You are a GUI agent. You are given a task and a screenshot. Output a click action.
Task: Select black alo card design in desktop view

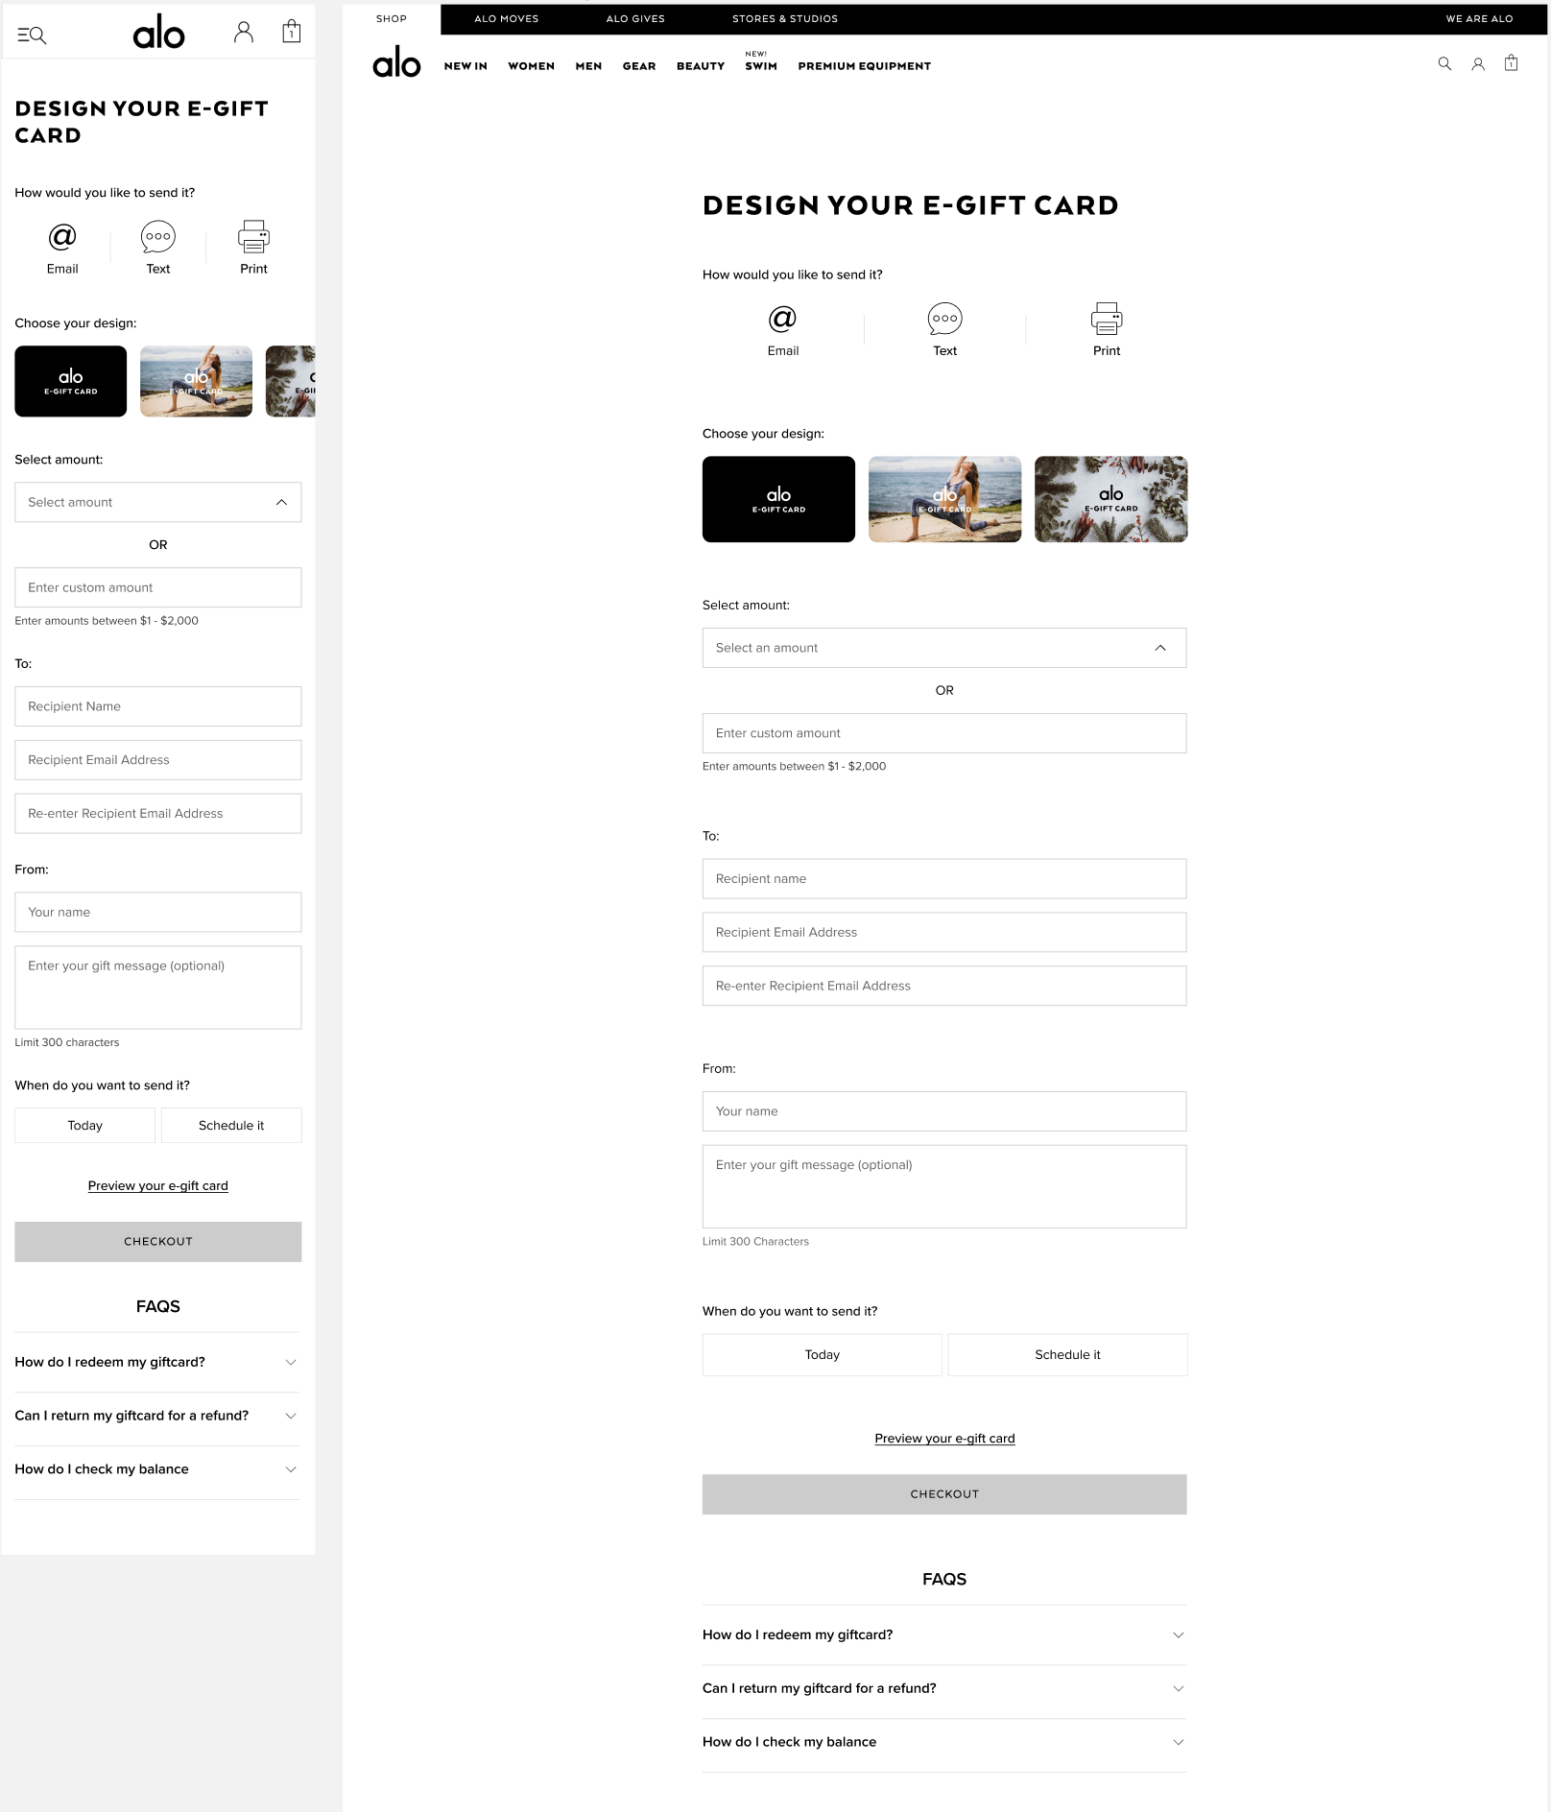(778, 499)
